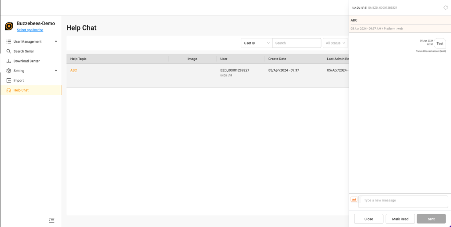Refresh the chat with the reload icon

[445, 7]
